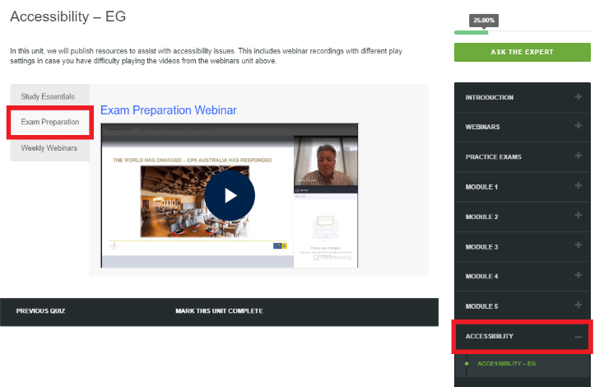Expand Webinars section with plus icon

(x=578, y=127)
